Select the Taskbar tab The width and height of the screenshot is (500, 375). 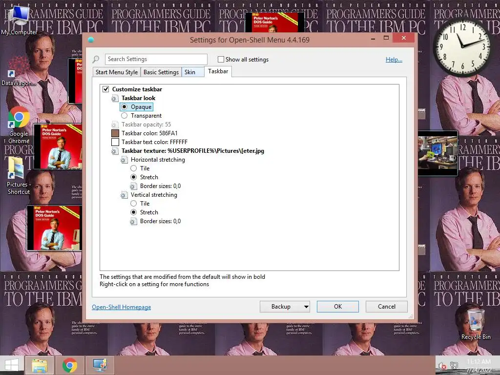218,71
